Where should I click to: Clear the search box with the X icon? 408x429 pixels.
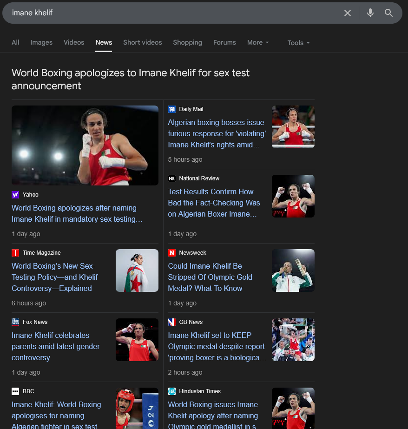coord(347,13)
